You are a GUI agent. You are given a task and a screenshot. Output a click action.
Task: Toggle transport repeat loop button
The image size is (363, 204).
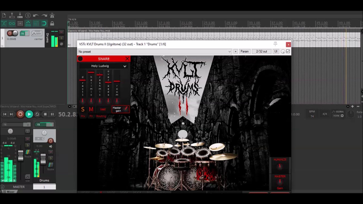[x=37, y=114]
